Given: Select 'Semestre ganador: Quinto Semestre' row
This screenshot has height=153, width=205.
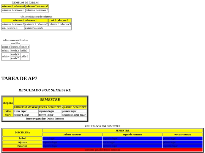Looking at the screenshot, I should [x=45, y=119].
